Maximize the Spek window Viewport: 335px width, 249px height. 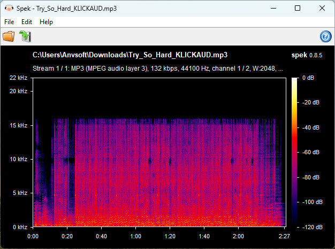point(298,8)
